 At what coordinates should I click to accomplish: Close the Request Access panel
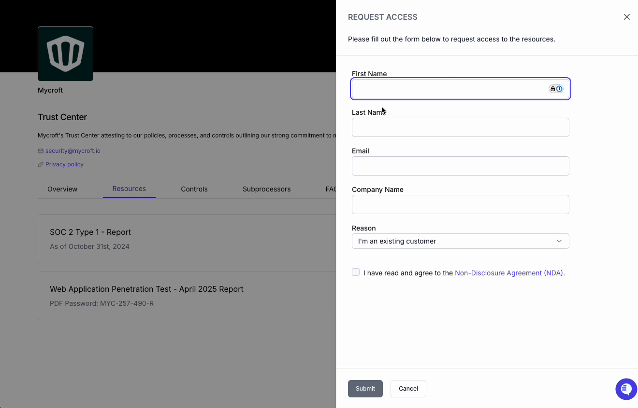pyautogui.click(x=627, y=17)
